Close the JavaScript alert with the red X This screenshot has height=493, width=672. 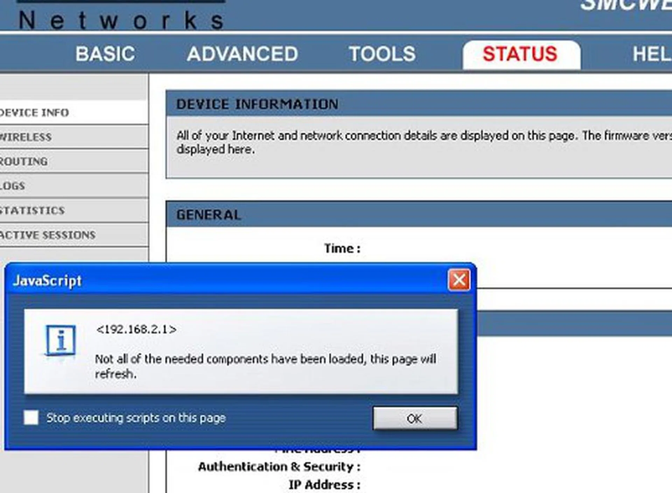pyautogui.click(x=459, y=279)
